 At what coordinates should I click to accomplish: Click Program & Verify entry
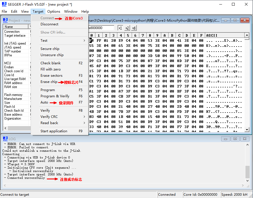pyautogui.click(x=55, y=96)
